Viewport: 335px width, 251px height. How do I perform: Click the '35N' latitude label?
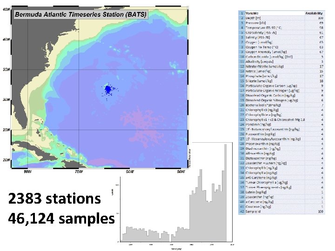(6, 70)
